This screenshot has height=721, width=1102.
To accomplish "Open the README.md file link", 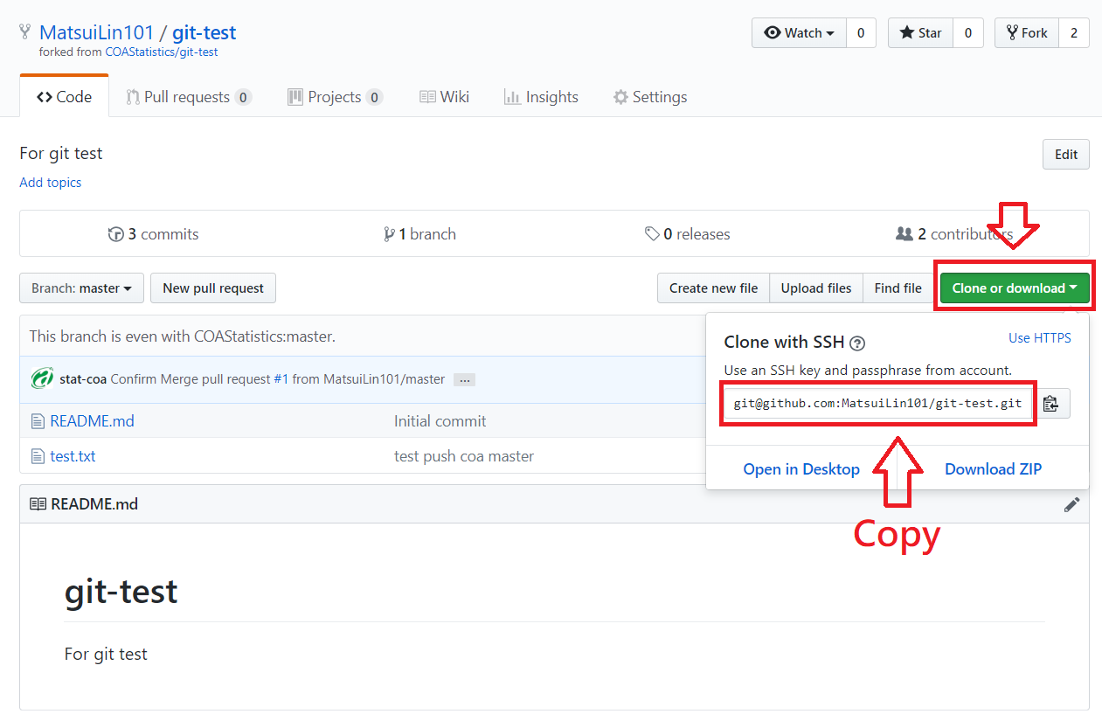I will coord(92,421).
